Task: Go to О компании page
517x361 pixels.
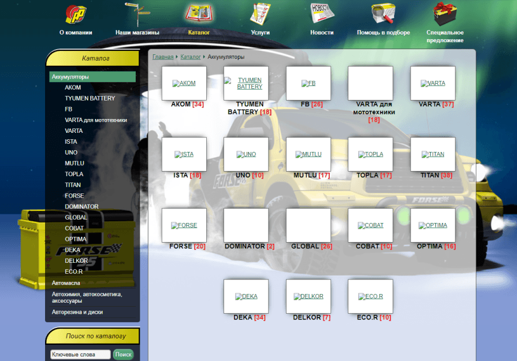Action: pos(76,32)
